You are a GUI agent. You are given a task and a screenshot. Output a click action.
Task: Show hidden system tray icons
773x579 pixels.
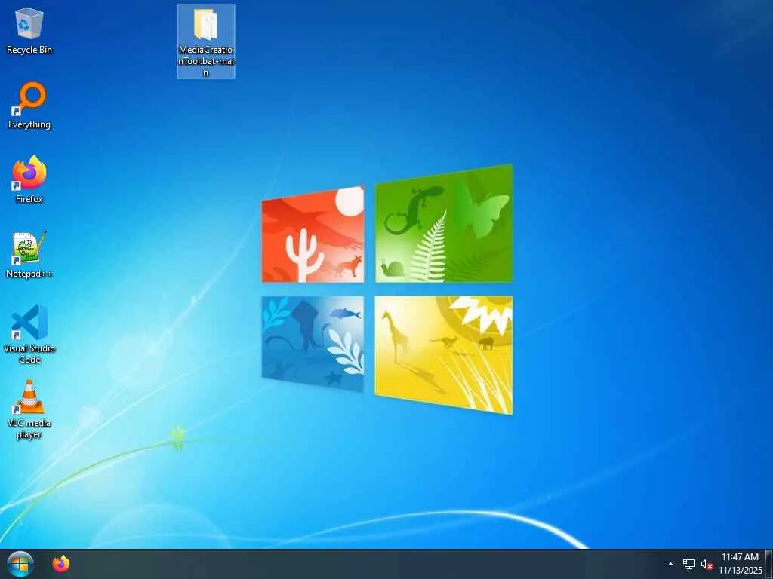(670, 564)
